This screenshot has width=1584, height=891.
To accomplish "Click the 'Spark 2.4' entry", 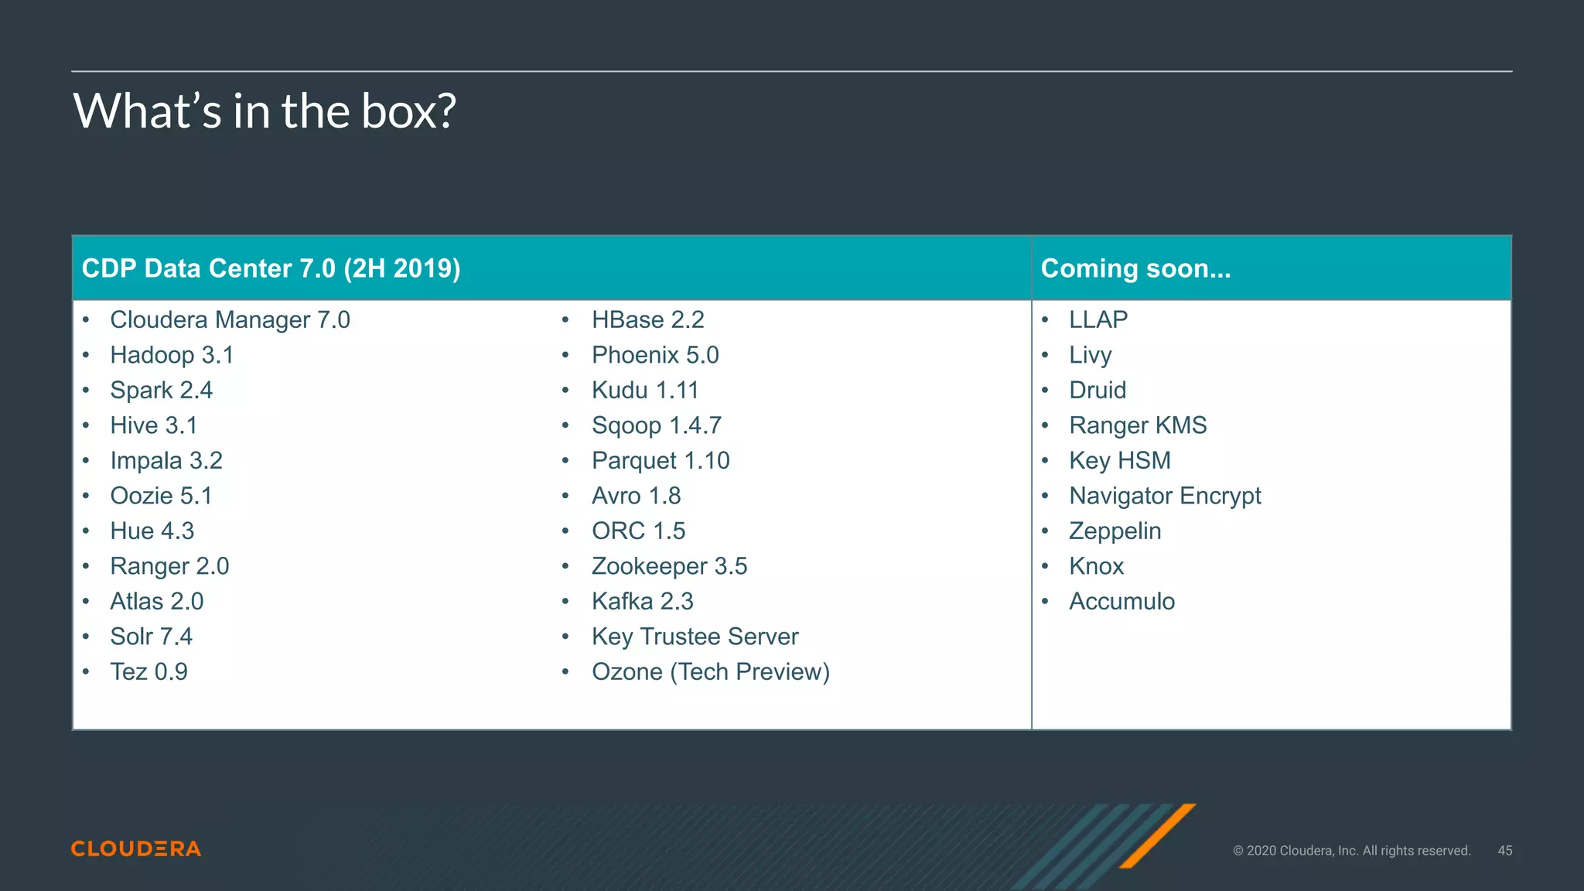I will point(161,390).
